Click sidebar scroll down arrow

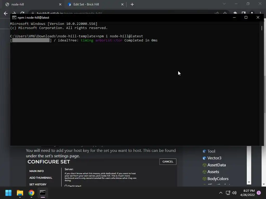(x=249, y=182)
